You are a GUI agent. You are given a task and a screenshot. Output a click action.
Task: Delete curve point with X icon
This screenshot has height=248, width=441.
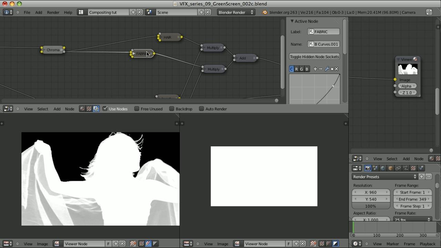tap(337, 69)
